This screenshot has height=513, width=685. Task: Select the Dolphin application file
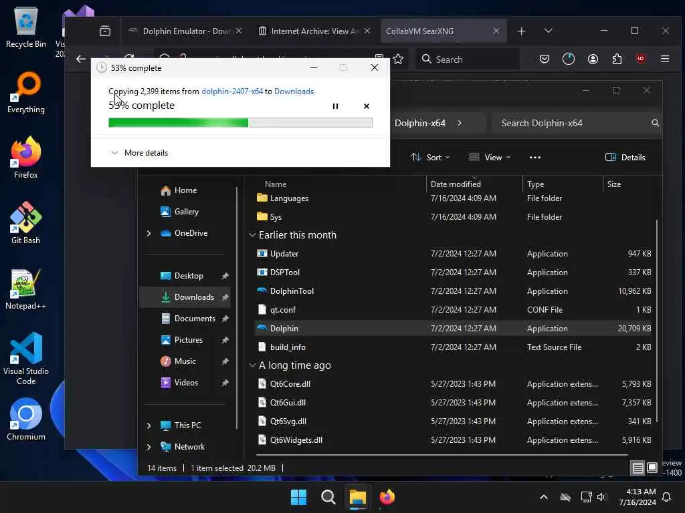[453, 329]
